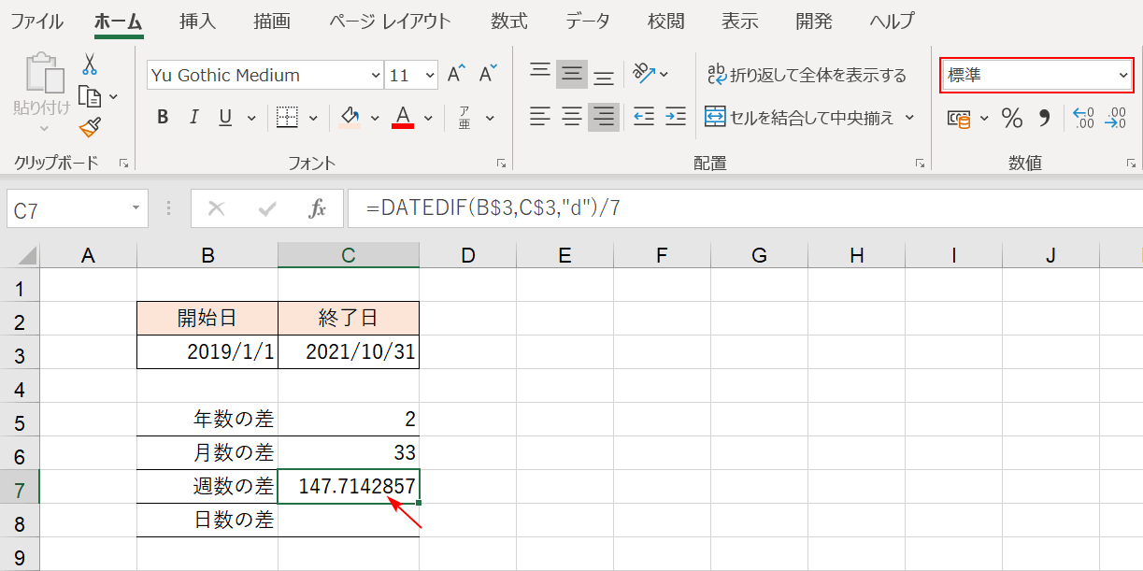Screen dimensions: 1143x571
Task: Switch to the 数式 ribbon tab
Action: point(508,21)
